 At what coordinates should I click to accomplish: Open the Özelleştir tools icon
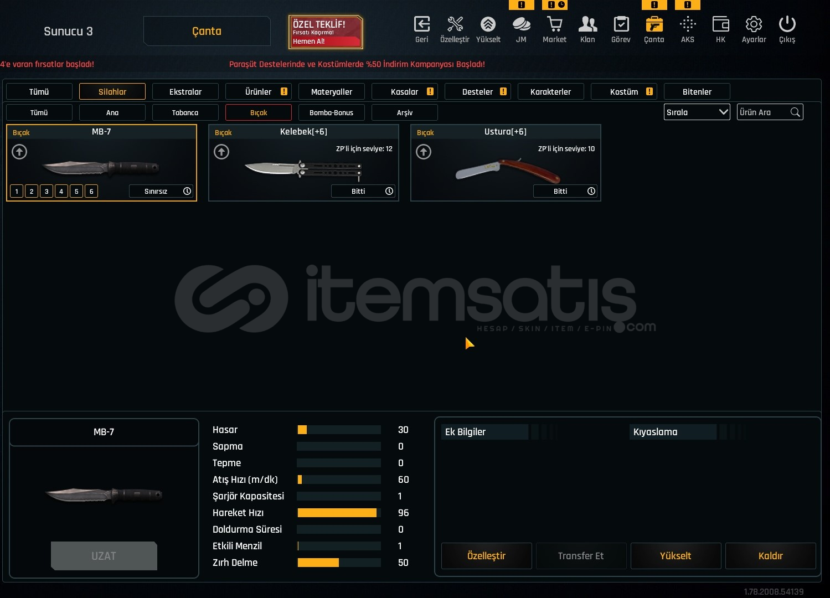coord(455,24)
